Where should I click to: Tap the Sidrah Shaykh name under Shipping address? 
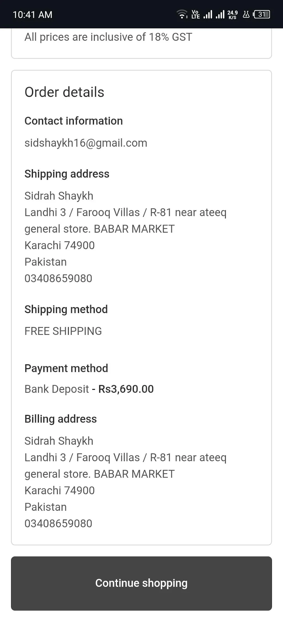click(59, 196)
